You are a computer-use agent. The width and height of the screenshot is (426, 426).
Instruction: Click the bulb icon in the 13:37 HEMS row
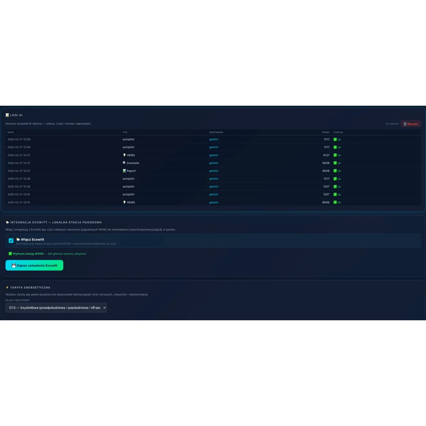click(x=124, y=155)
